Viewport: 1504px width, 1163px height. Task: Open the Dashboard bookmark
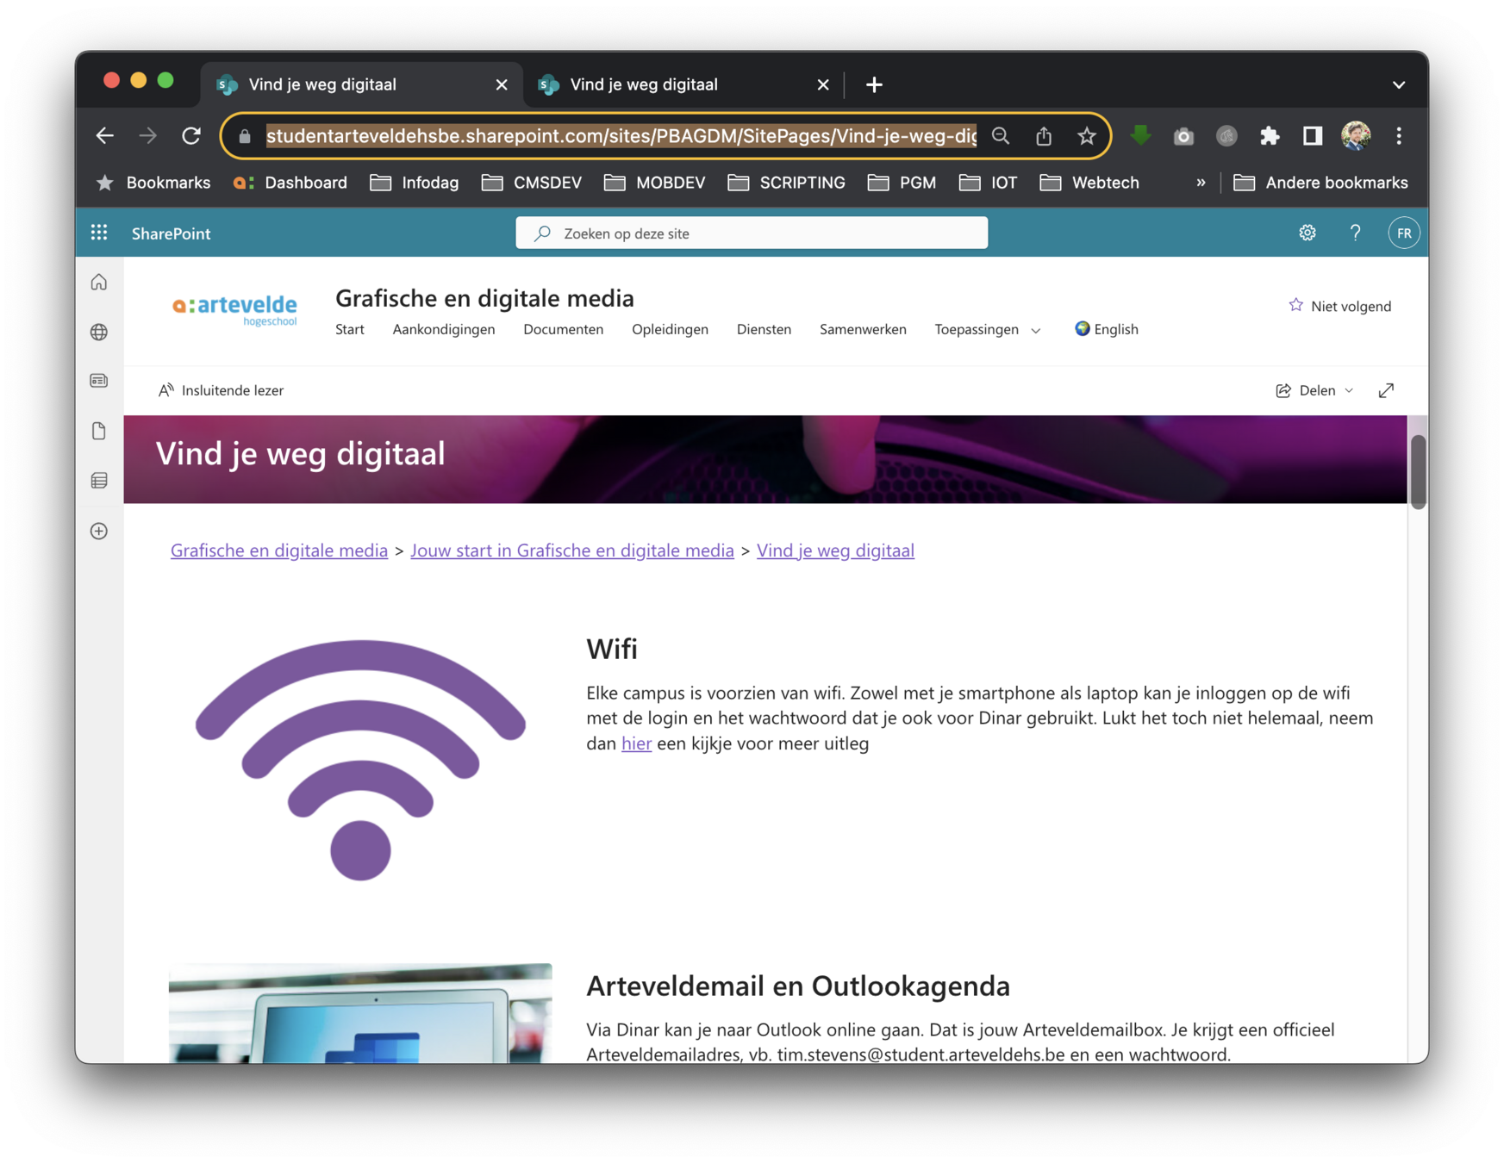click(290, 183)
